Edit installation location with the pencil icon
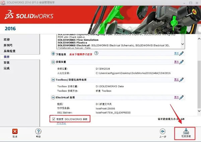Viewport: 201px width, 142px height. (181, 62)
